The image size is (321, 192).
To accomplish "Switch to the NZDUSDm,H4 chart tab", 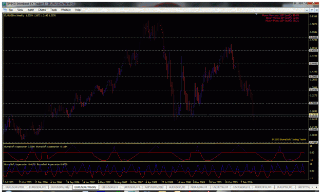I will [x=199, y=187].
